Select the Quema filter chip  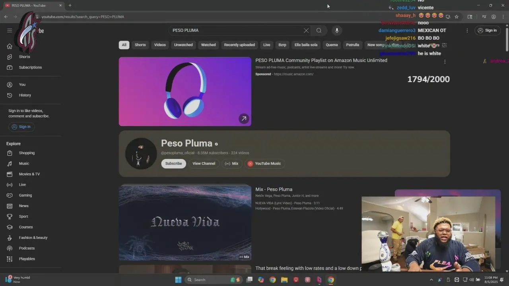(x=332, y=45)
